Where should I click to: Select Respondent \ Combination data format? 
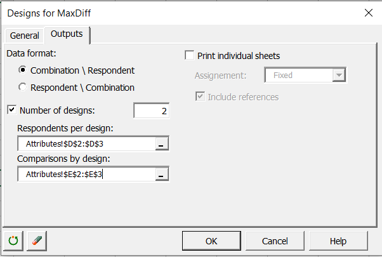tap(23, 88)
